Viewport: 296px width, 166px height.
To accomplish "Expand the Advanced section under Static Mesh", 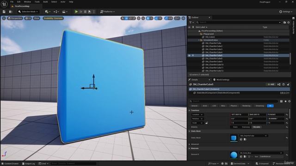I will 189,144.
